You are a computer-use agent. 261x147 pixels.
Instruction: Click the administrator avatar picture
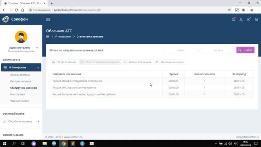21,37
